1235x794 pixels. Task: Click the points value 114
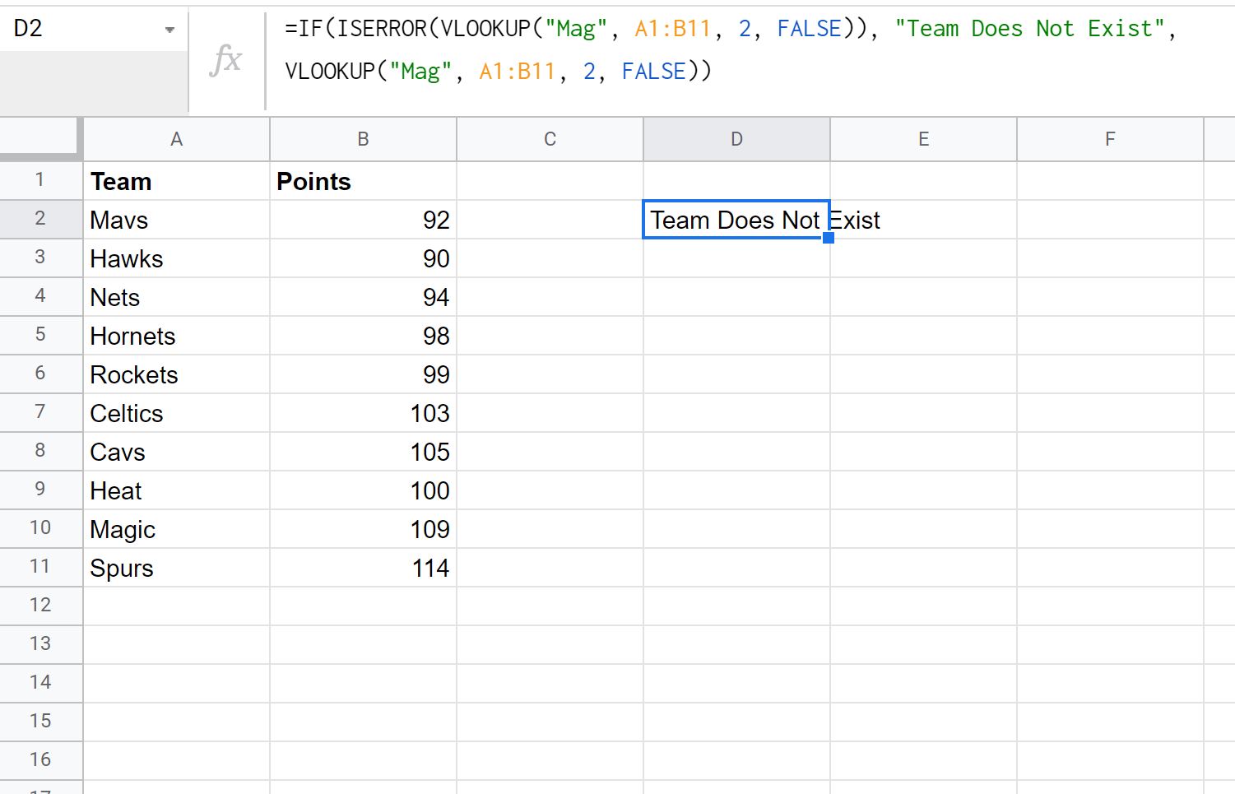[x=363, y=568]
